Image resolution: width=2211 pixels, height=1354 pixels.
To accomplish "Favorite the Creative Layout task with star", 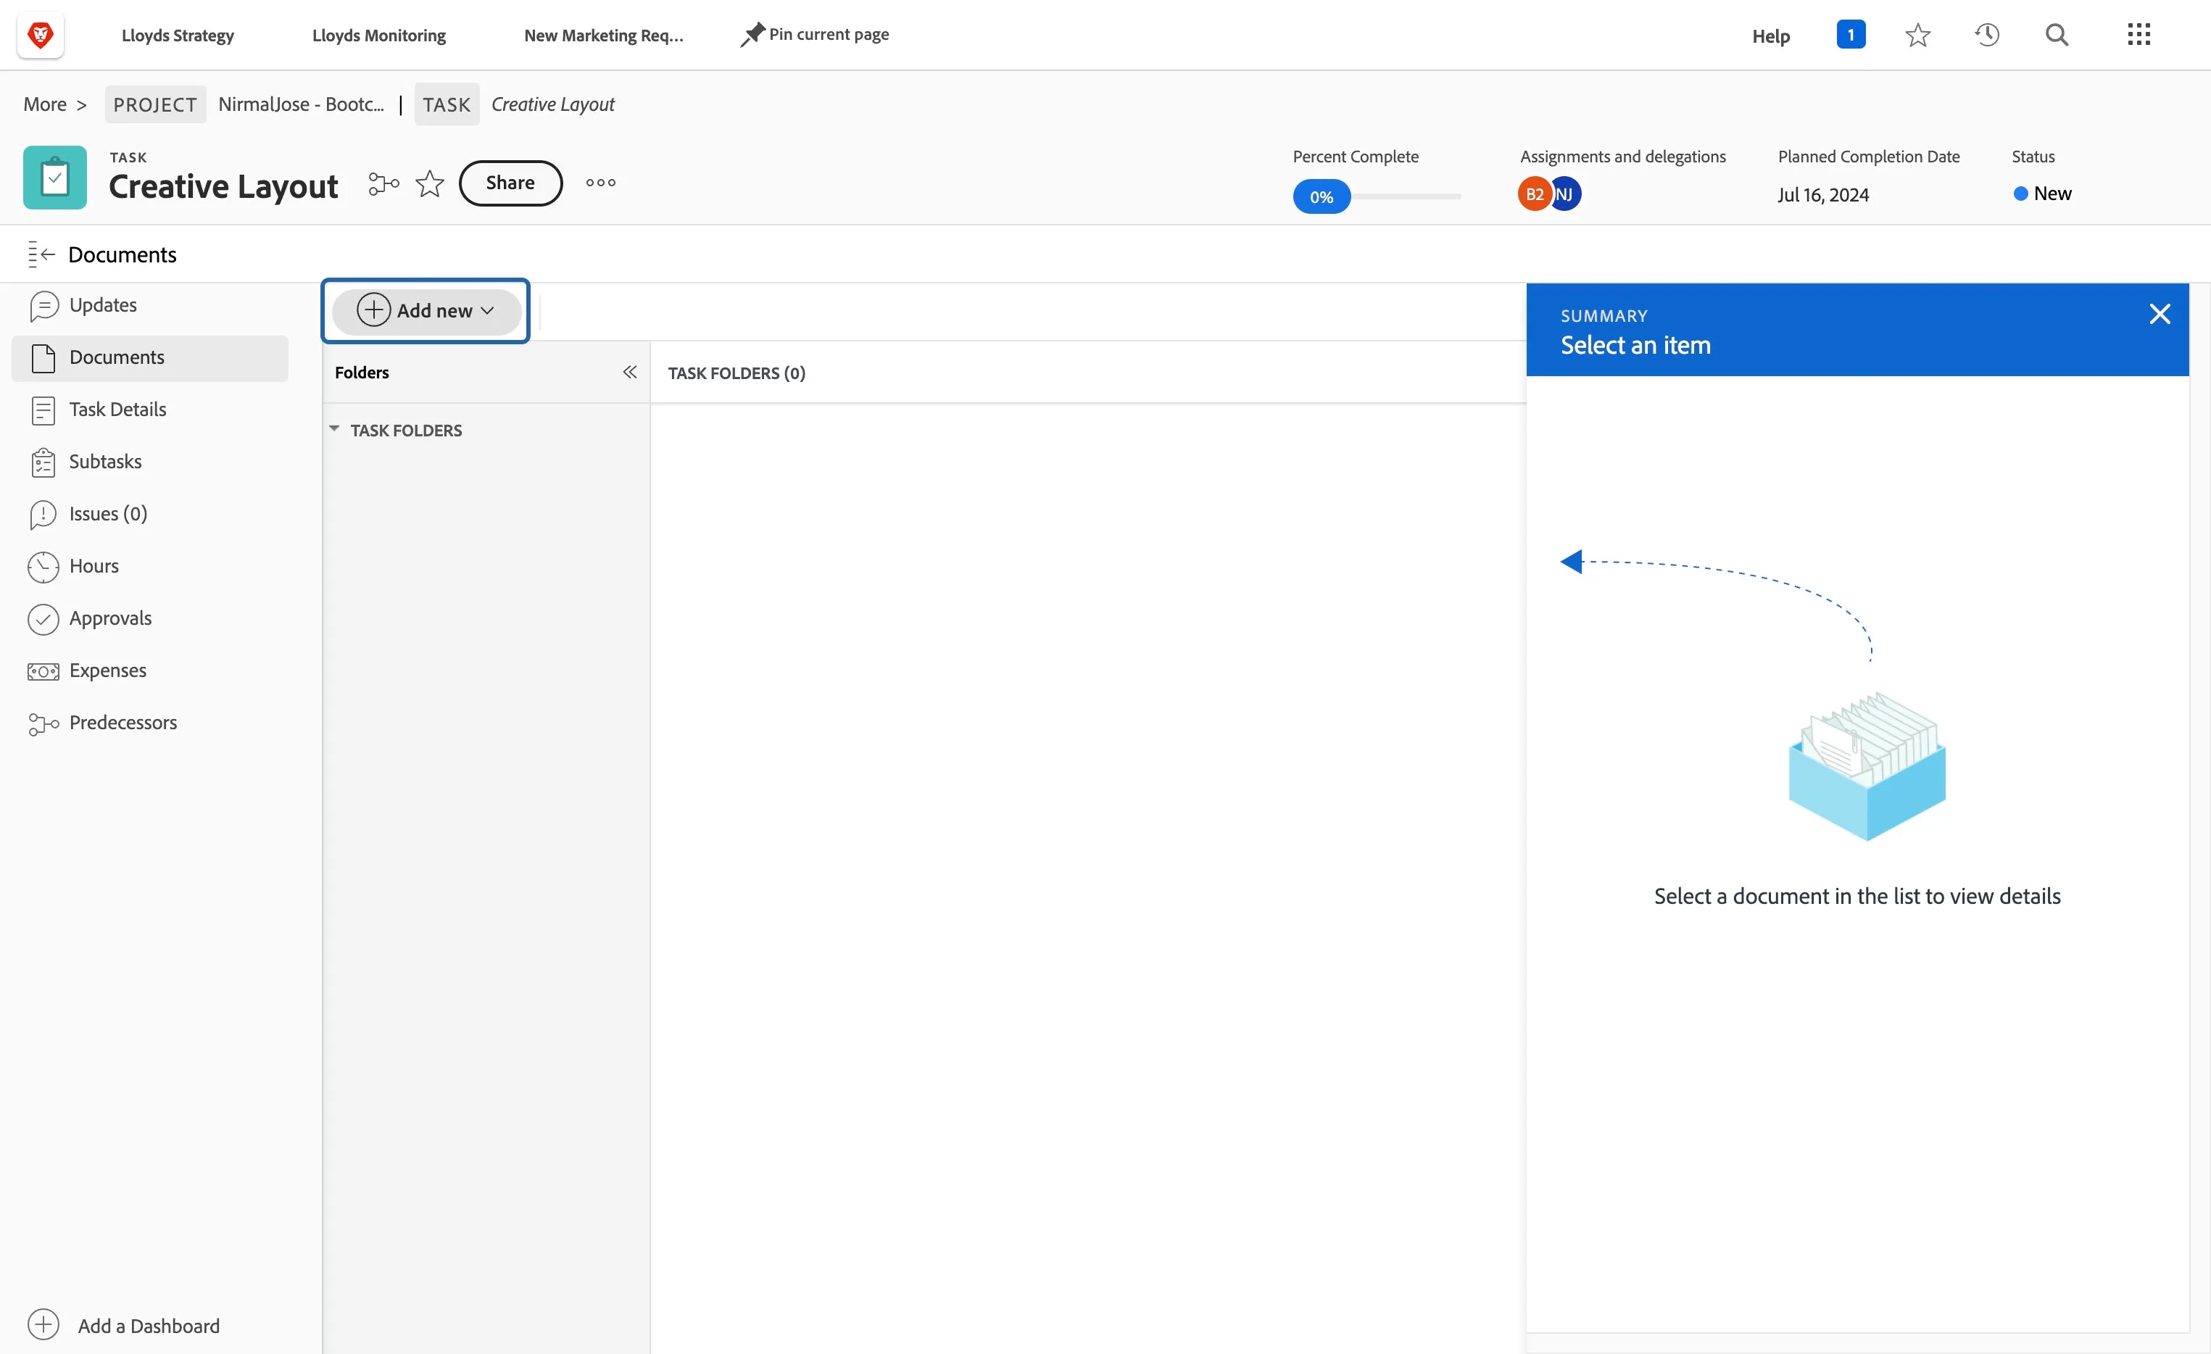I will click(430, 183).
